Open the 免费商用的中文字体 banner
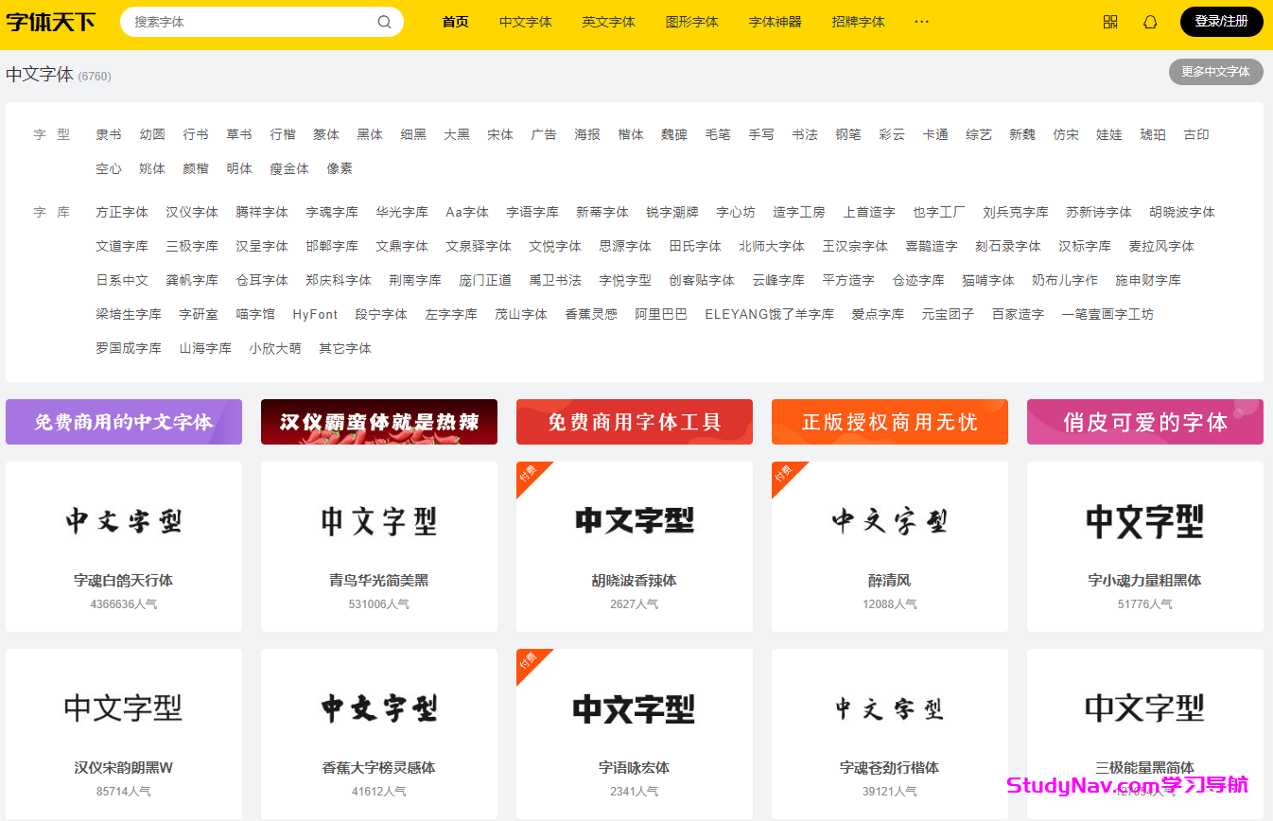The image size is (1273, 821). (123, 421)
